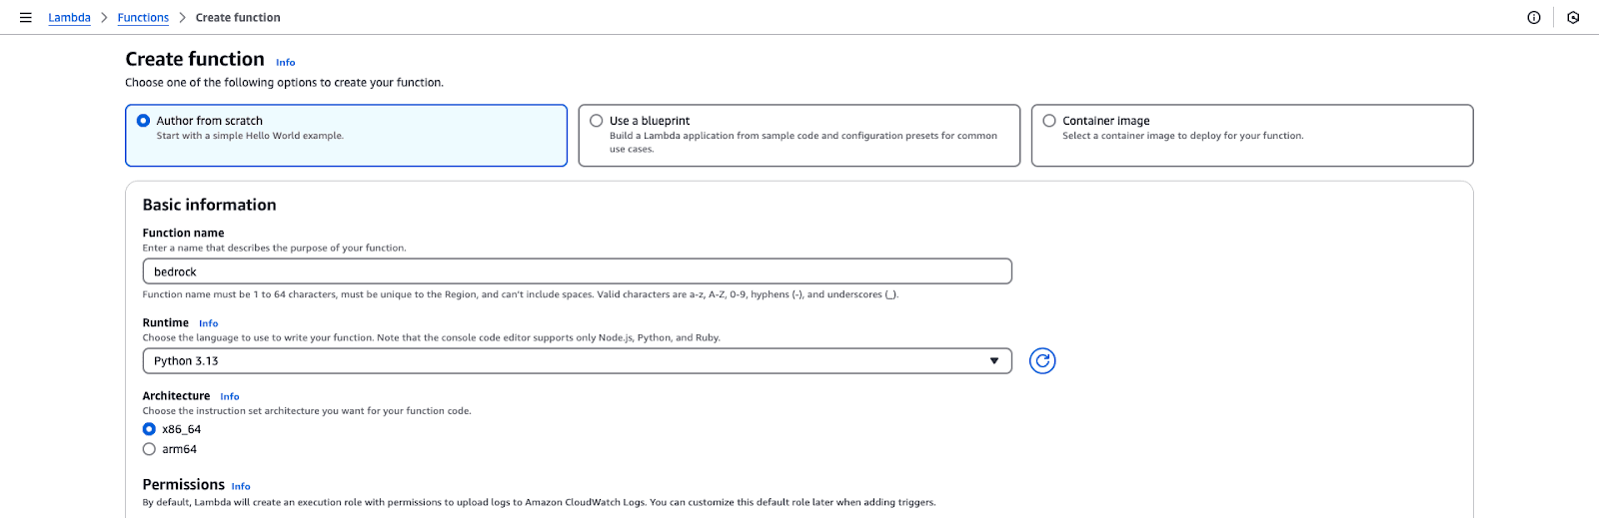
Task: Open Info link beside Runtime
Action: pos(208,323)
